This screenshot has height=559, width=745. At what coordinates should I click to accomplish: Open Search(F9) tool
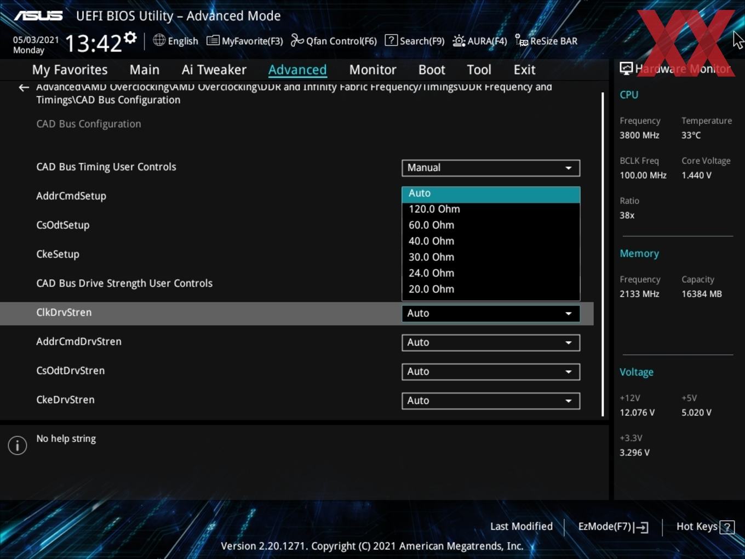415,41
